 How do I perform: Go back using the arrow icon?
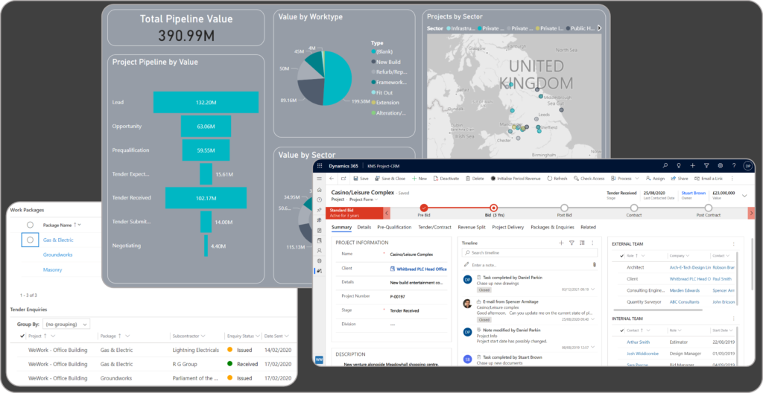pos(332,179)
